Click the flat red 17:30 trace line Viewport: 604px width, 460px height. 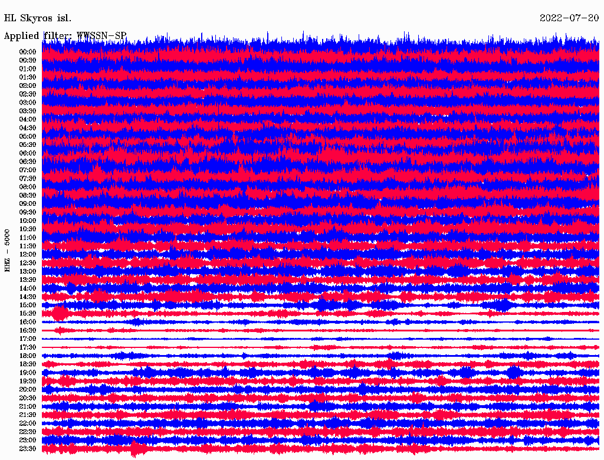(320, 347)
